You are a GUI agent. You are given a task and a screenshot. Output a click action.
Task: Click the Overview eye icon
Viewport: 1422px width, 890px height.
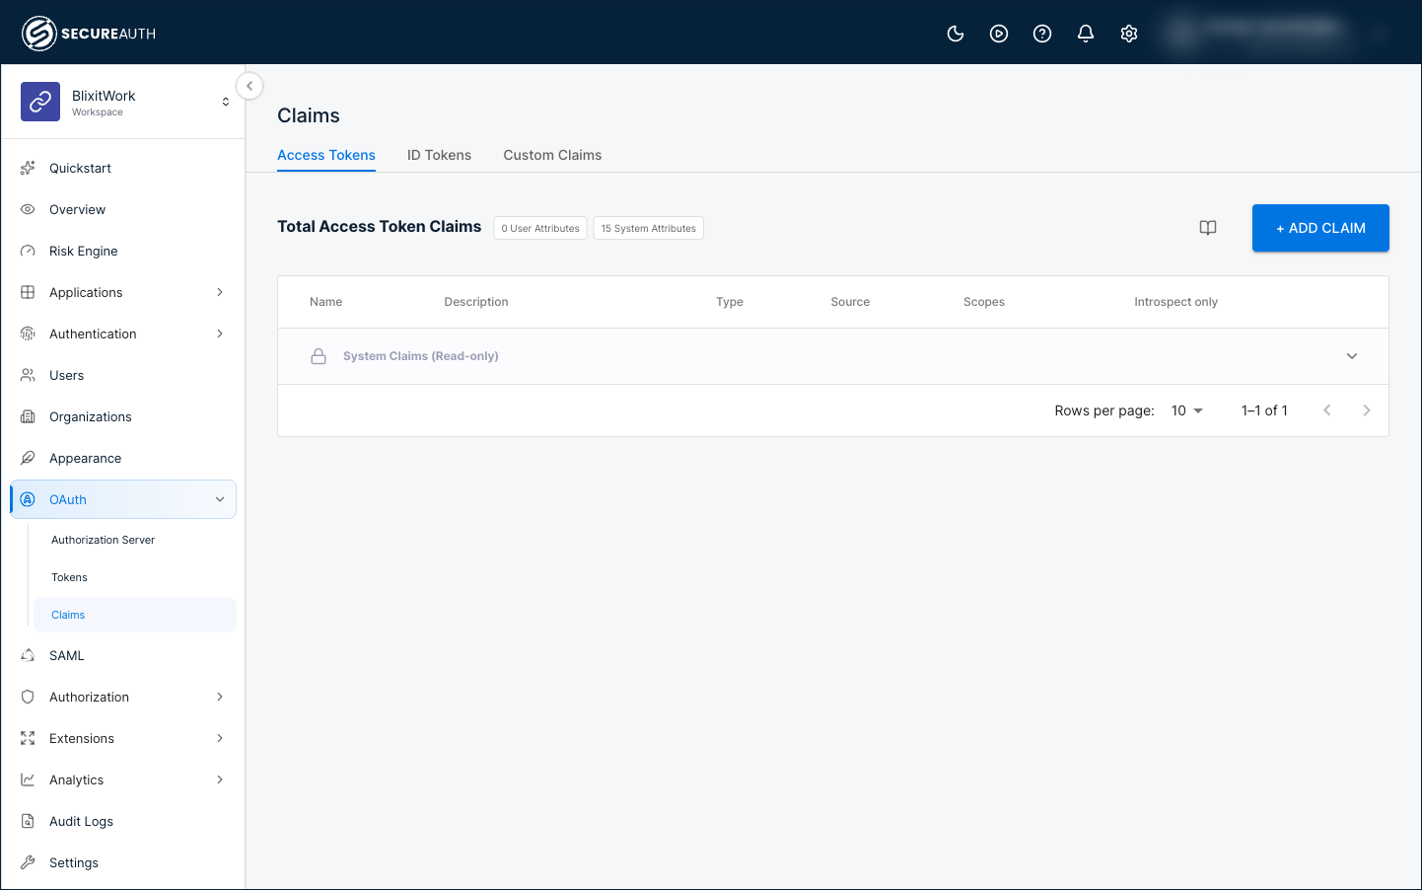click(x=28, y=209)
